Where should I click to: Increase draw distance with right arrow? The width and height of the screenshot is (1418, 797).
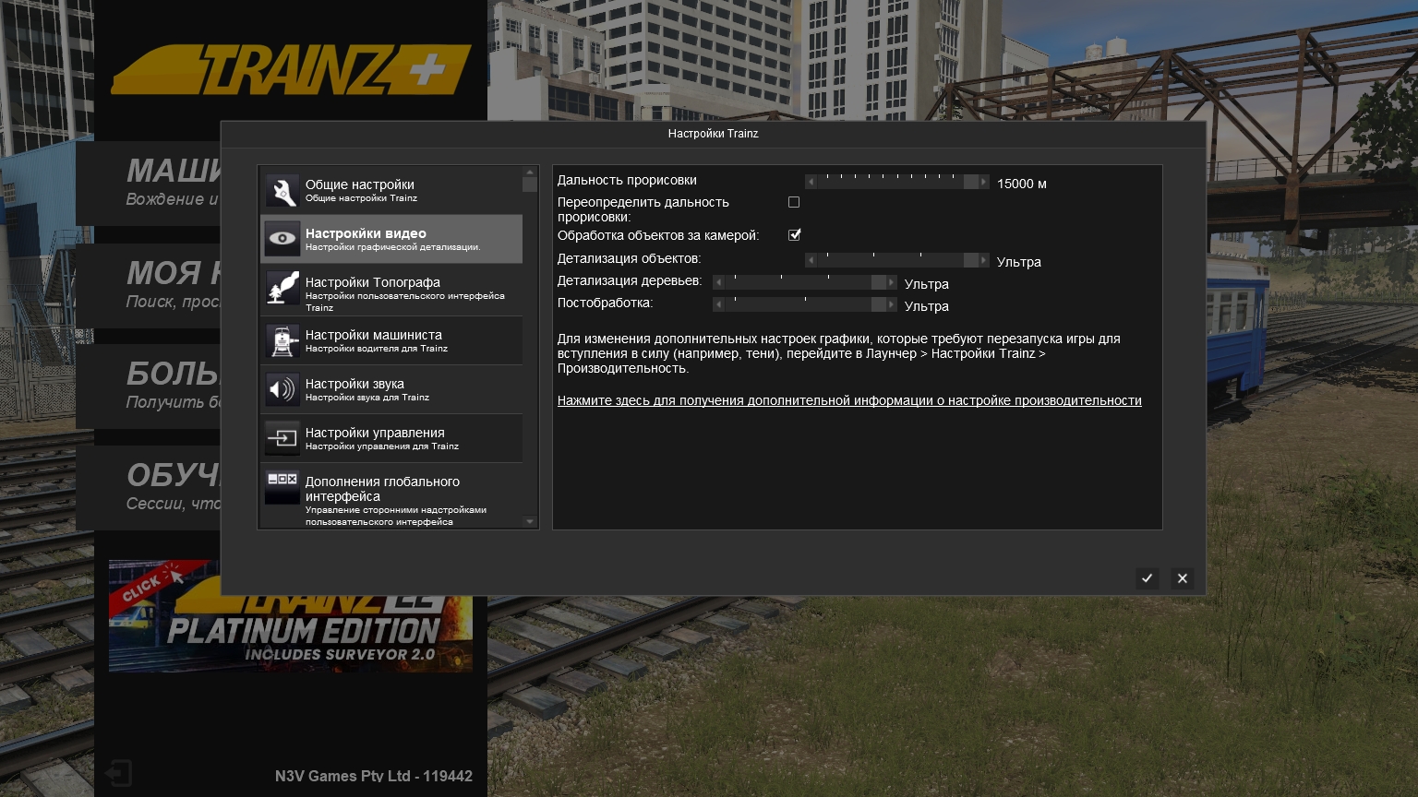(983, 183)
